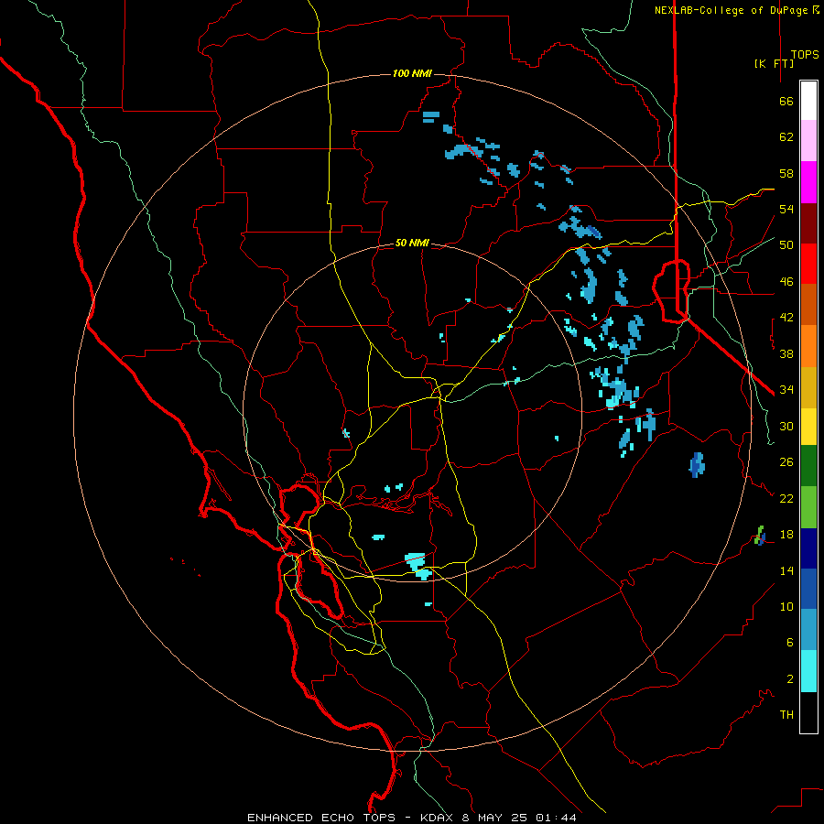Click the 'ENHANCED ECHO TOPS' caption text
Screen dimensions: 824x824
[321, 818]
